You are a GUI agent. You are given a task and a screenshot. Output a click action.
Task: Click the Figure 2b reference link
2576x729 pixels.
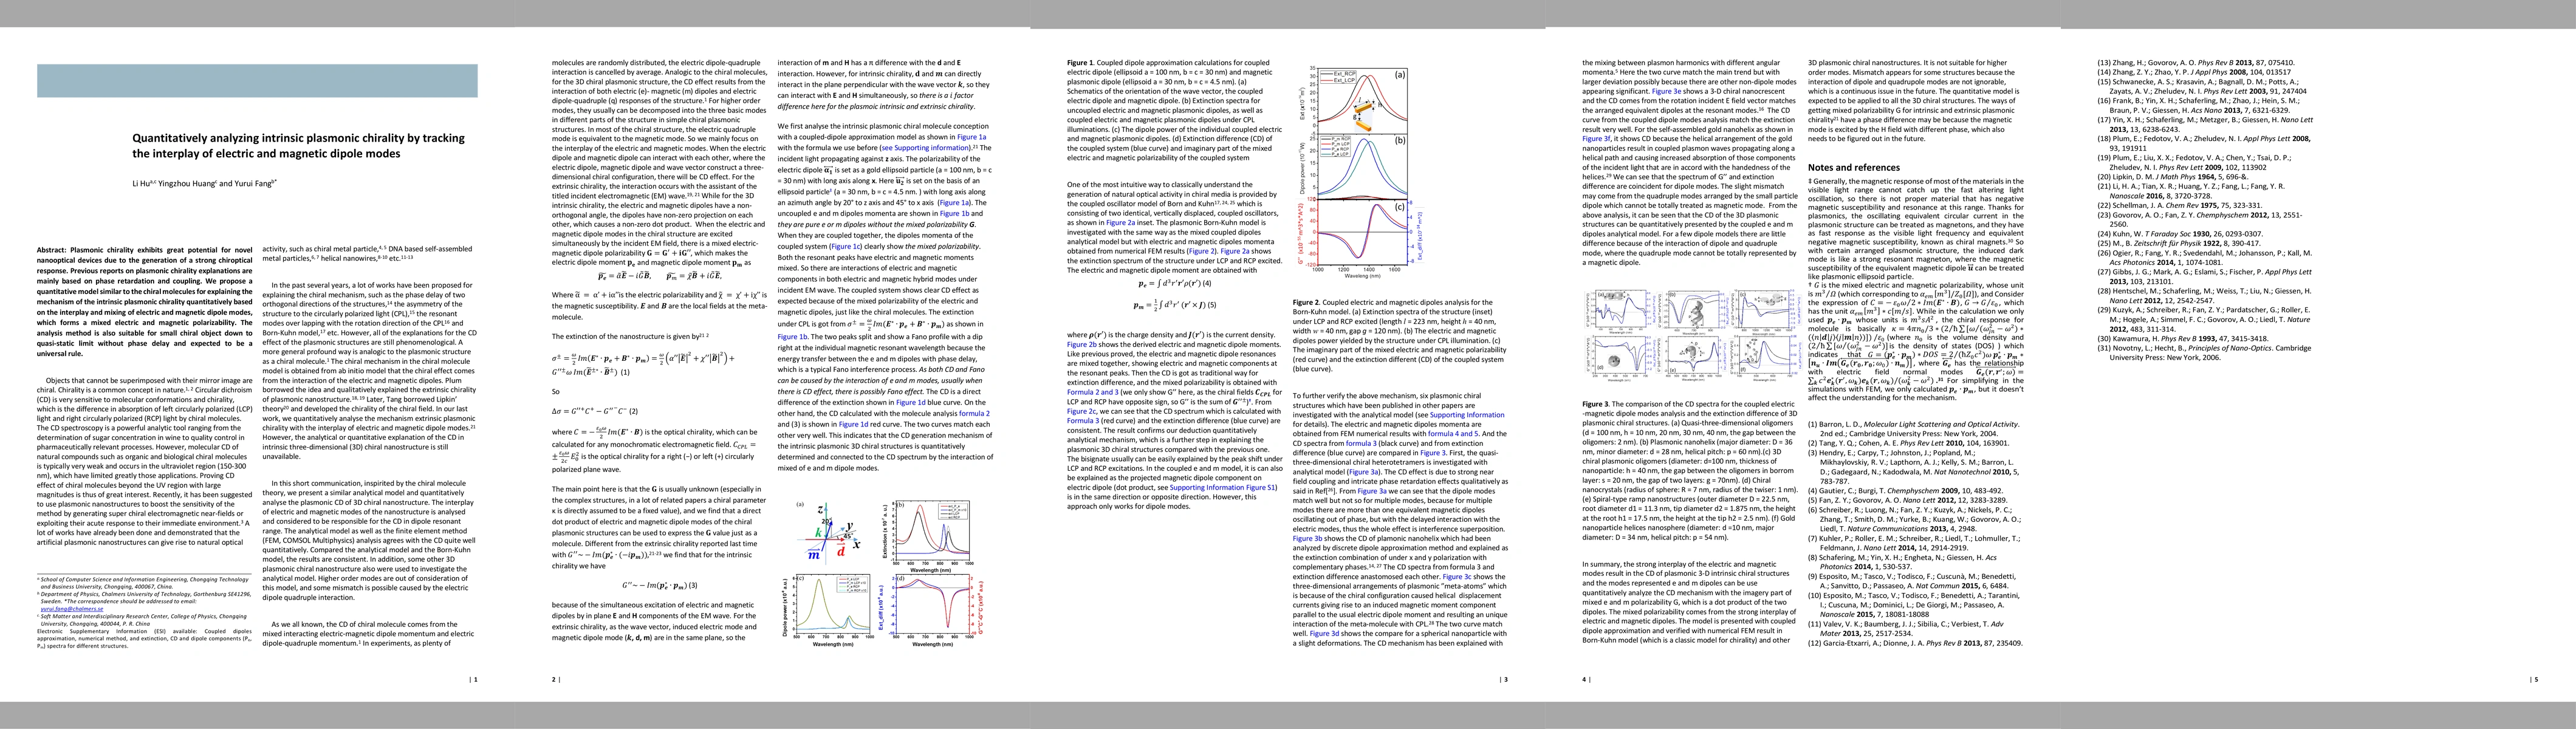1083,344
